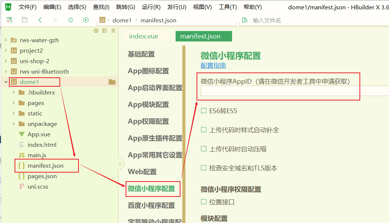
Task: Collapse the dome1 project node
Action: (6, 82)
